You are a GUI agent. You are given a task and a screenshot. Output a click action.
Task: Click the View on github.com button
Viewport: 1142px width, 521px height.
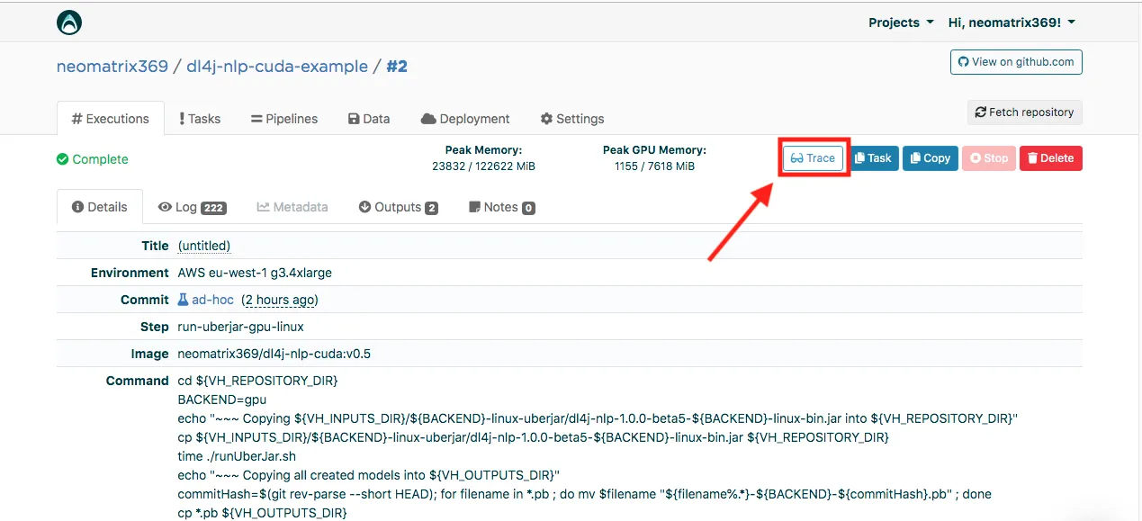point(1016,62)
